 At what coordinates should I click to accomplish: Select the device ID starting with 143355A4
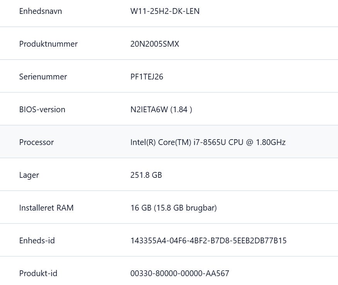tap(209, 241)
